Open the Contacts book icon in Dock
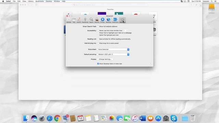Screen dimensions: 219x123 [73, 118]
